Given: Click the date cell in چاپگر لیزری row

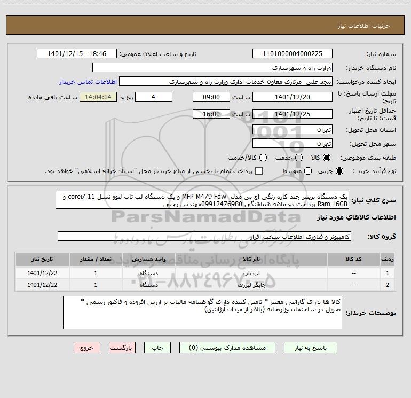Looking at the screenshot, I should (x=42, y=285).
